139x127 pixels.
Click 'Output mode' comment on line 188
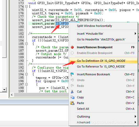tap(51, 54)
